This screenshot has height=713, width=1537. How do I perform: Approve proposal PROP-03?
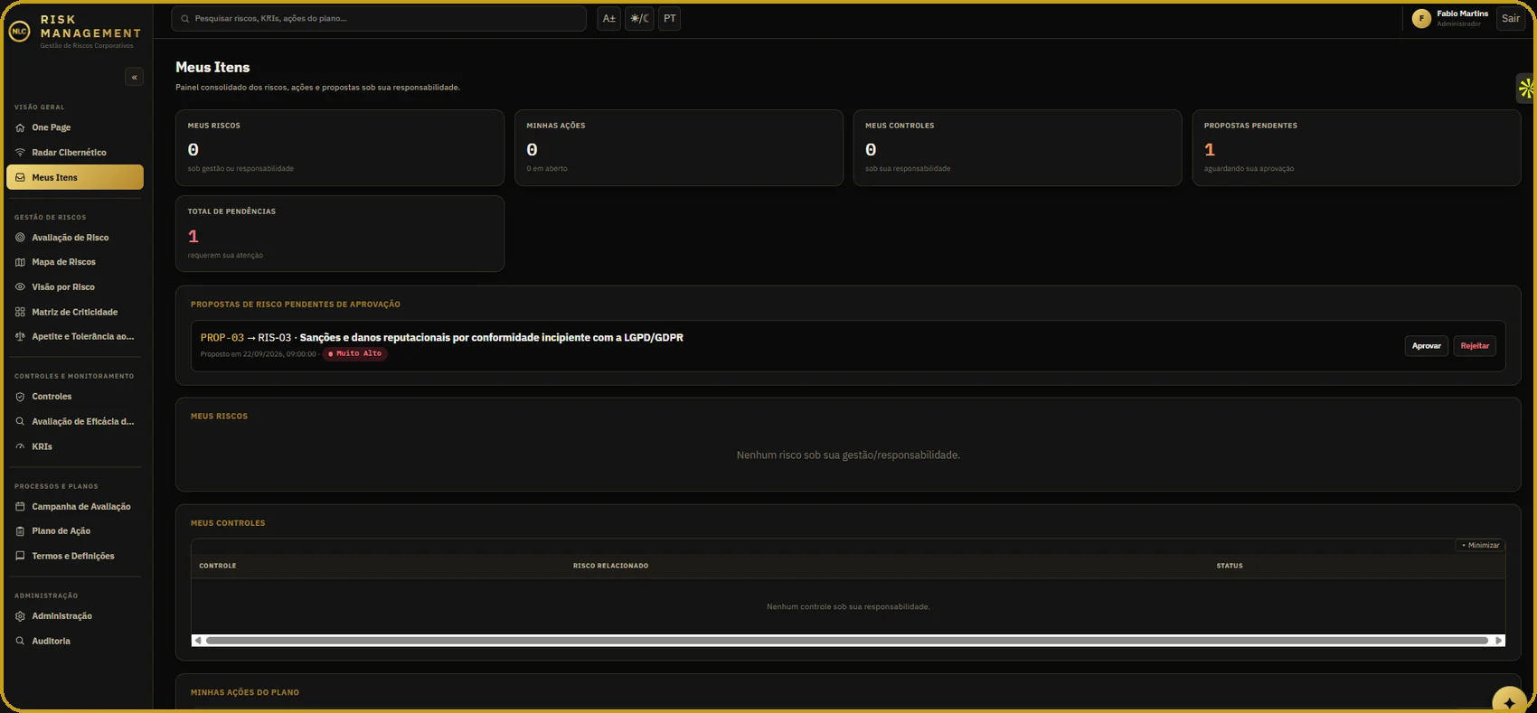point(1427,346)
